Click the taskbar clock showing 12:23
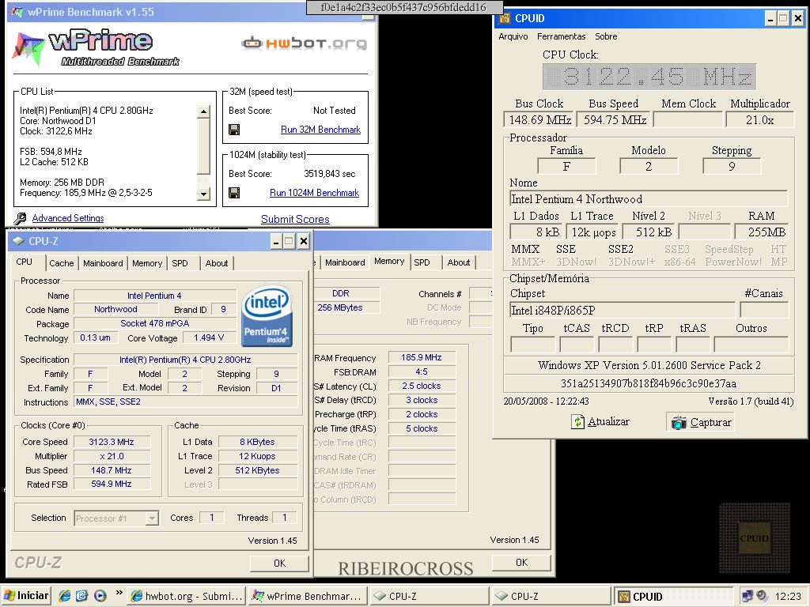 pyautogui.click(x=788, y=596)
